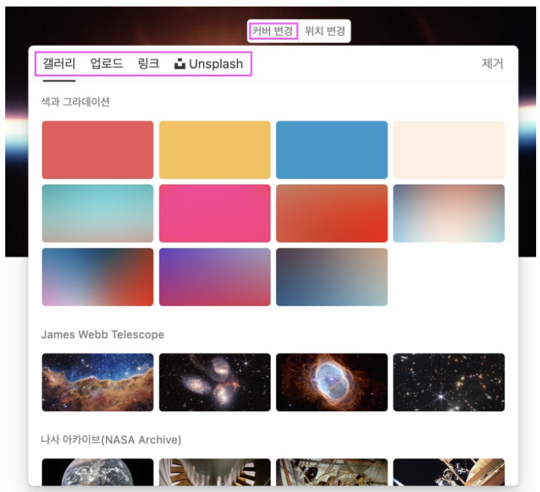Switch to the 갤러리 tab
This screenshot has height=492, width=540.
(x=59, y=64)
